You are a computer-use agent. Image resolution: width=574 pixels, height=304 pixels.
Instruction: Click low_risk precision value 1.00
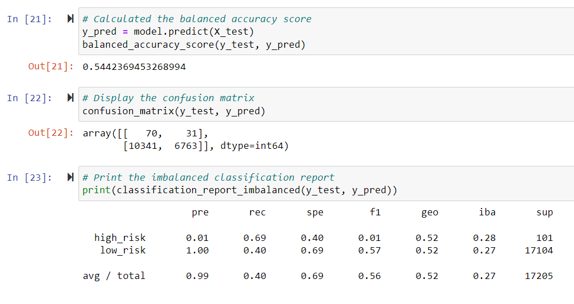[197, 251]
